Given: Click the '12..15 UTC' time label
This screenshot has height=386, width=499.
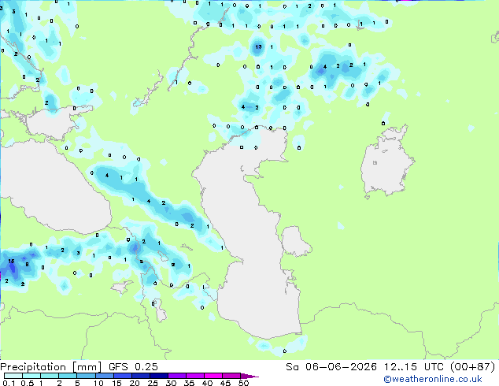Looking at the screenshot, I should [414, 367].
